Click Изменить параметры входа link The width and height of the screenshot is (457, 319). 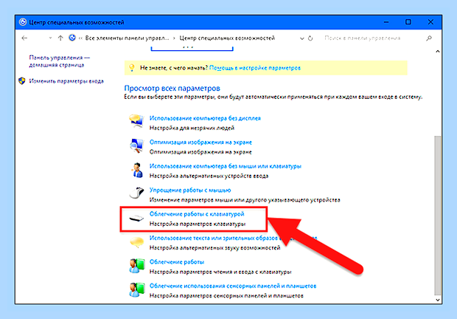coord(66,81)
